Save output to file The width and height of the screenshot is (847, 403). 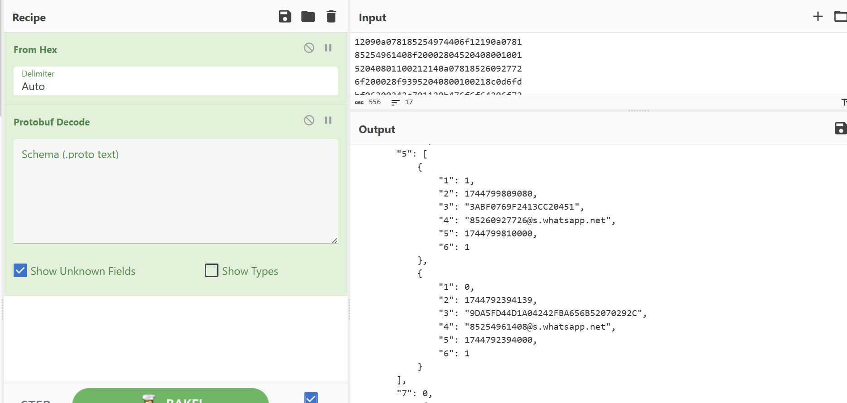(x=840, y=129)
